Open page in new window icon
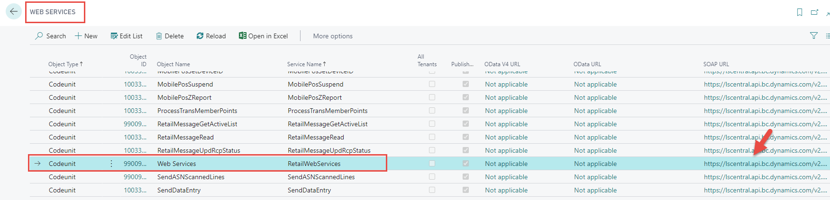Screen dimensions: 830x200 click(x=814, y=12)
